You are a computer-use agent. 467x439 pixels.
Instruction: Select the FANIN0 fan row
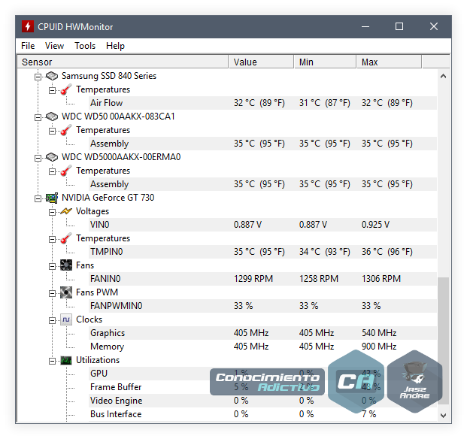point(263,279)
